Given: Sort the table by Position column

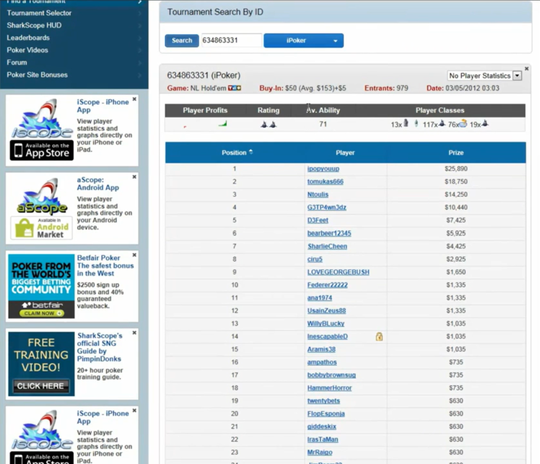Looking at the screenshot, I should (x=237, y=152).
